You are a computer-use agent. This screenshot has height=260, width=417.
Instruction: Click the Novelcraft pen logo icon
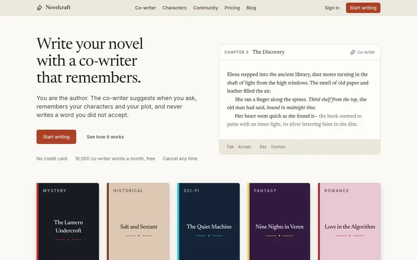pyautogui.click(x=40, y=8)
